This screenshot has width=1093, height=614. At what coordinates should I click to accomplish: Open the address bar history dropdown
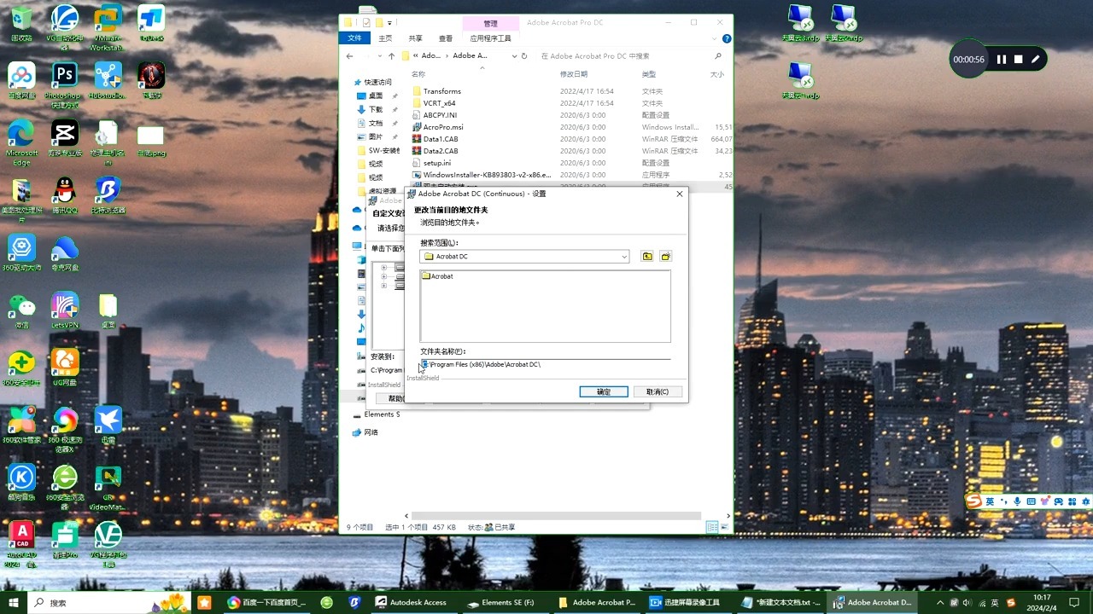click(514, 56)
